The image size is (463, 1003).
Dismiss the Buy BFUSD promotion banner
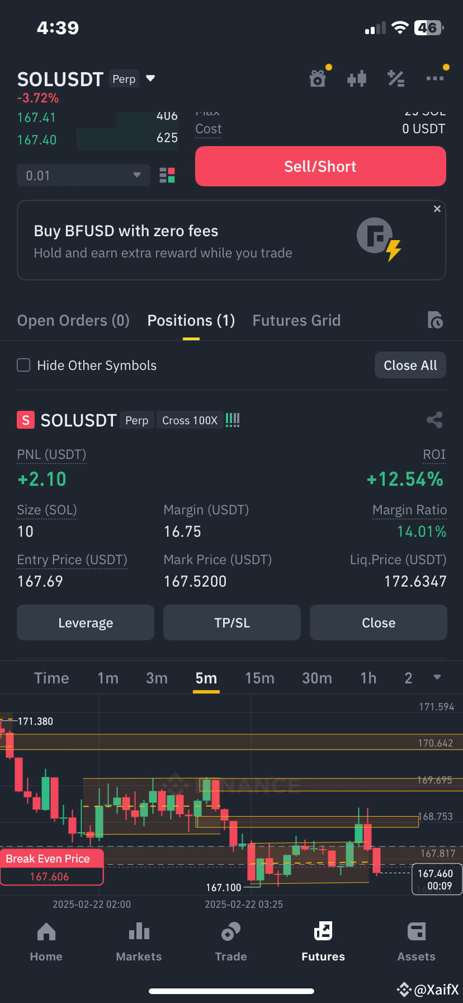(x=437, y=209)
